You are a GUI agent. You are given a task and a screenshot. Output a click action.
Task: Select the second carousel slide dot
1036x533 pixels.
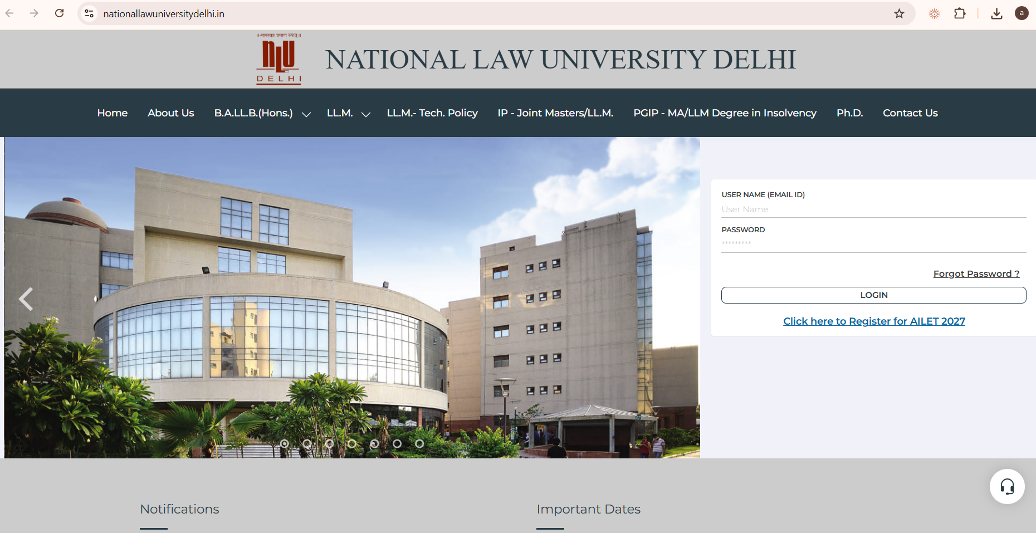tap(307, 444)
